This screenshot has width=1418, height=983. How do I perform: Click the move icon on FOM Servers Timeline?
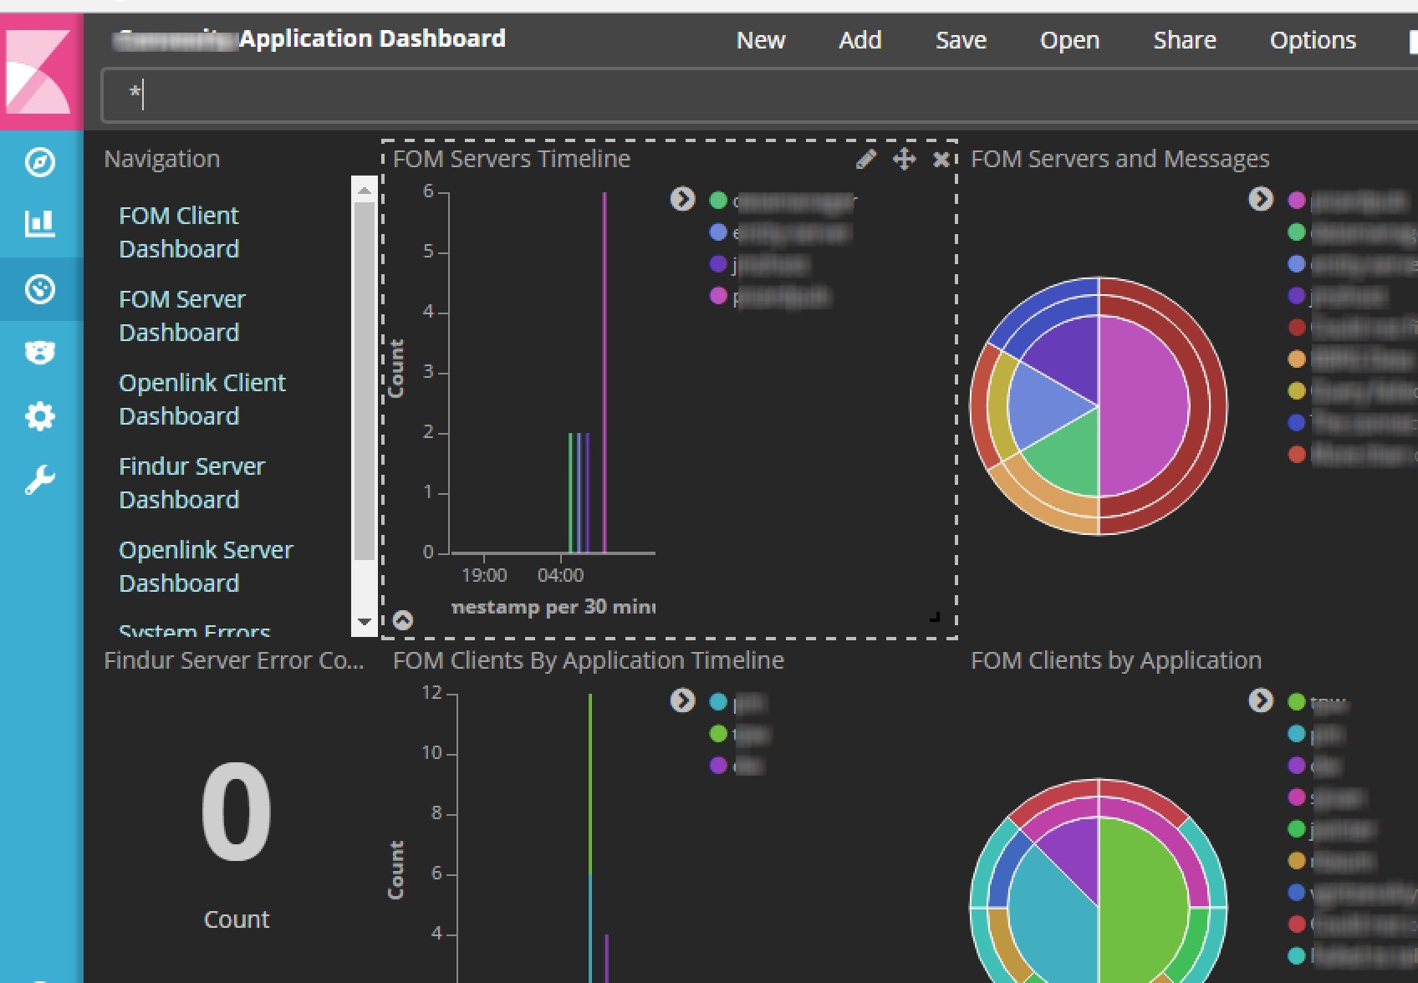point(904,159)
